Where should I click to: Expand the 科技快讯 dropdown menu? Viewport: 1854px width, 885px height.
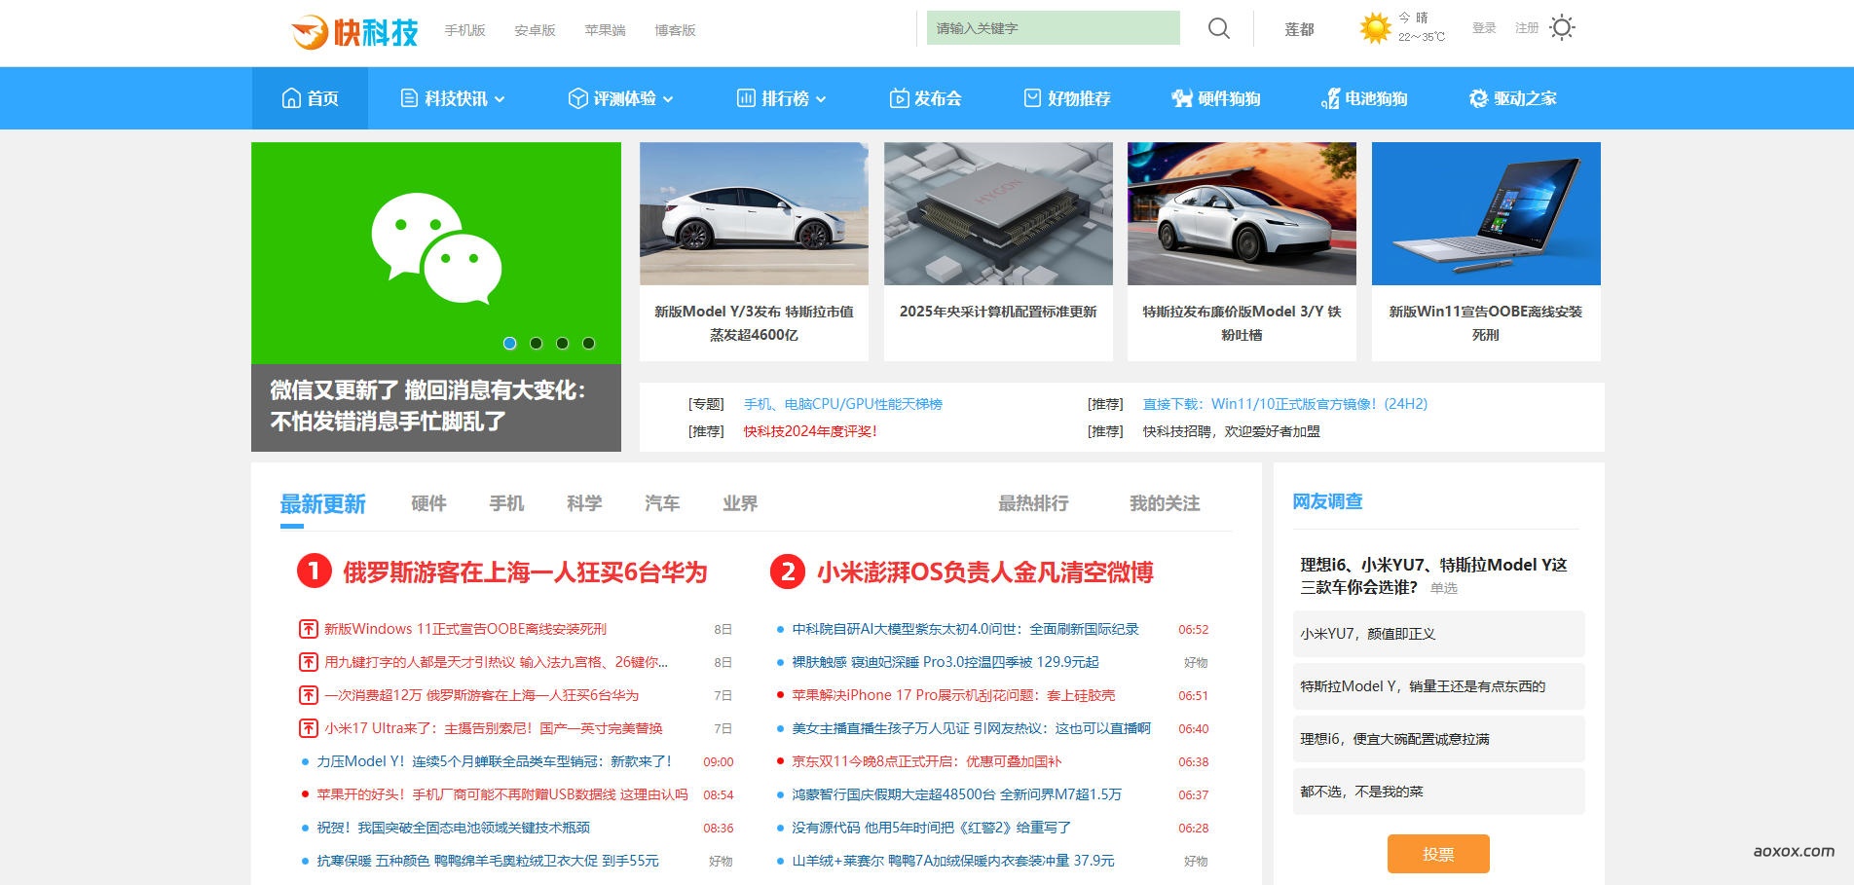pyautogui.click(x=500, y=99)
